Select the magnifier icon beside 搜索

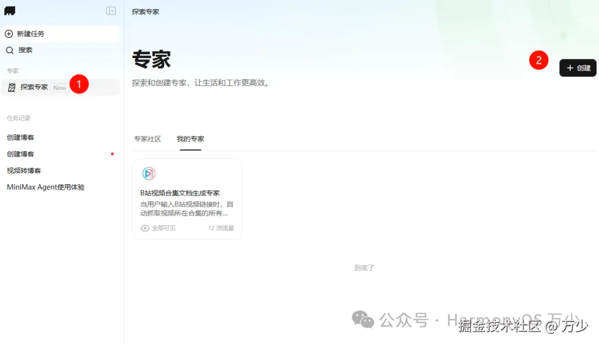pyautogui.click(x=9, y=50)
